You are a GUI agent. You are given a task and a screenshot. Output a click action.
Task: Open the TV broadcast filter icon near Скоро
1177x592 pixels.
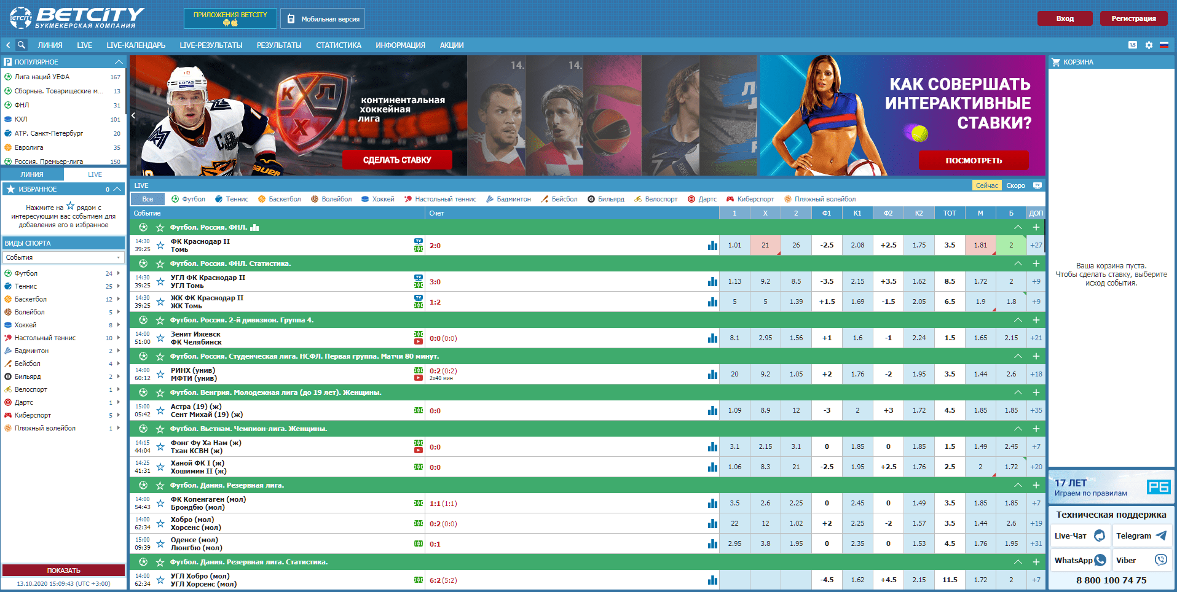pos(1037,185)
